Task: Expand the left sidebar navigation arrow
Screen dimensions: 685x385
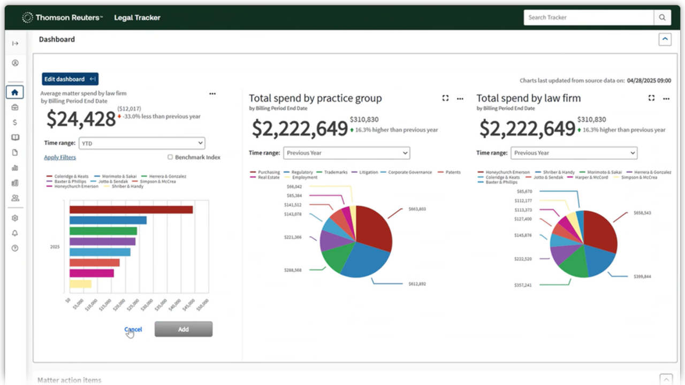Action: 15,43
